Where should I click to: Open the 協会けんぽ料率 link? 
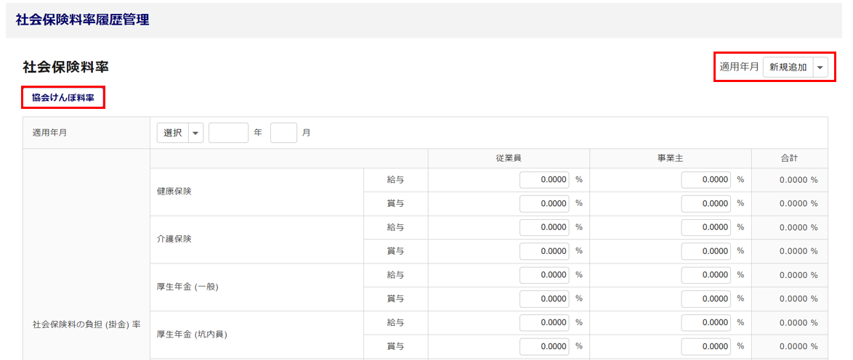(63, 98)
